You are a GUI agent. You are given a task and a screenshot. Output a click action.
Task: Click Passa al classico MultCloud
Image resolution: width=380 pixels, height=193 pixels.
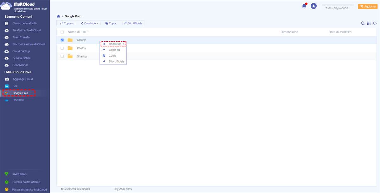(x=29, y=190)
